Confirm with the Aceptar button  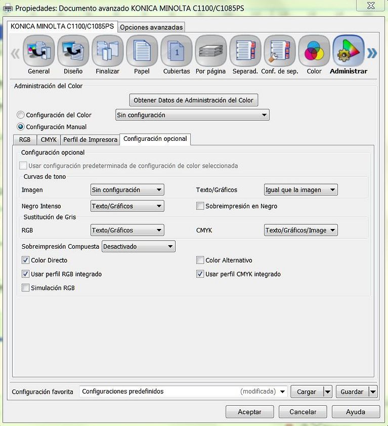point(249,412)
